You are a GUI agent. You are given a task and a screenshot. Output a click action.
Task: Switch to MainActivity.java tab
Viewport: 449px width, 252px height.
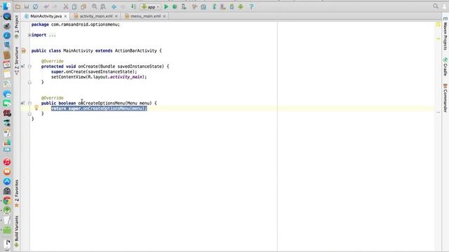point(46,16)
